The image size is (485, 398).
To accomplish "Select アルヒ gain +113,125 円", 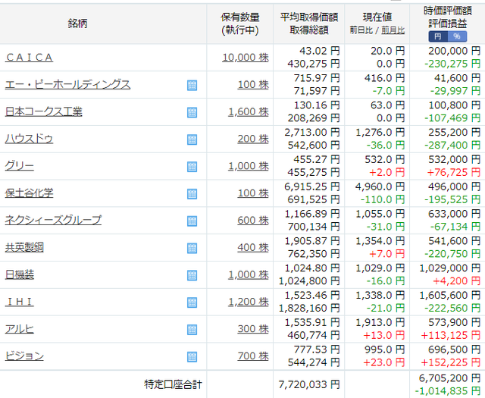I will coord(451,336).
